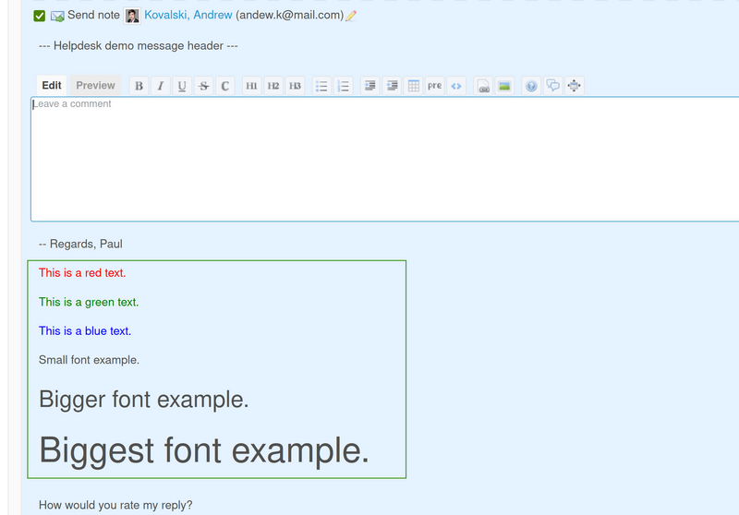739x515 pixels.
Task: Insert an image via toolbar
Action: (x=504, y=86)
